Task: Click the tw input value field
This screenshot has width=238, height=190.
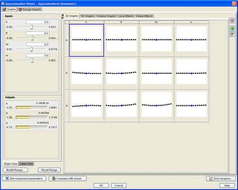Action: tap(38, 44)
